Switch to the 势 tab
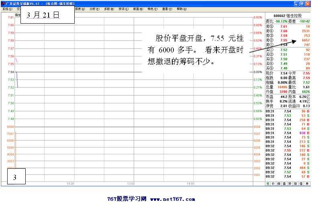312x212 pixels. tap(290, 183)
